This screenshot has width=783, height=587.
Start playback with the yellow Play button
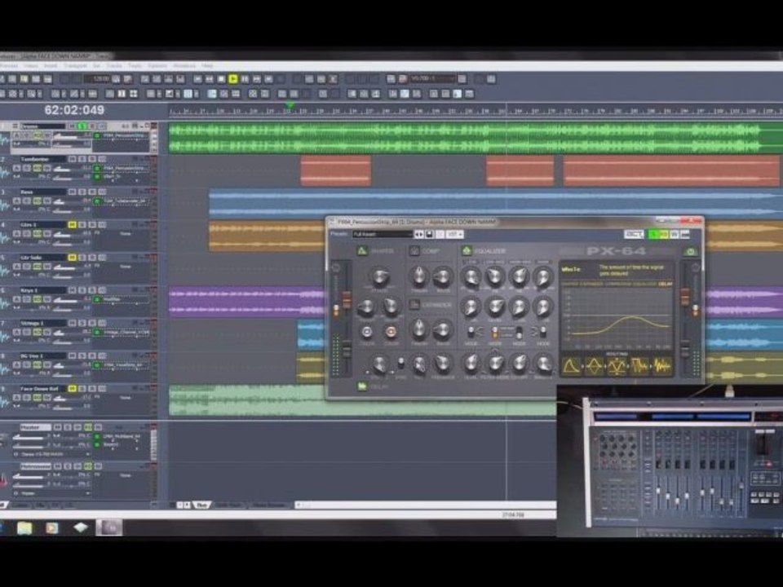coord(233,79)
